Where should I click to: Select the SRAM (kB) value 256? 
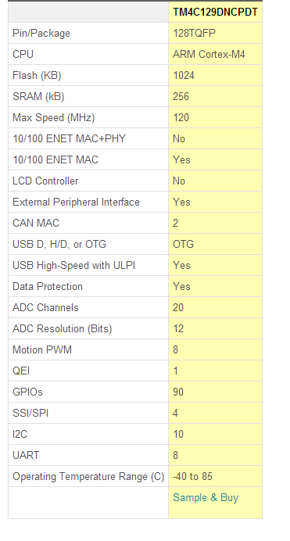click(181, 96)
